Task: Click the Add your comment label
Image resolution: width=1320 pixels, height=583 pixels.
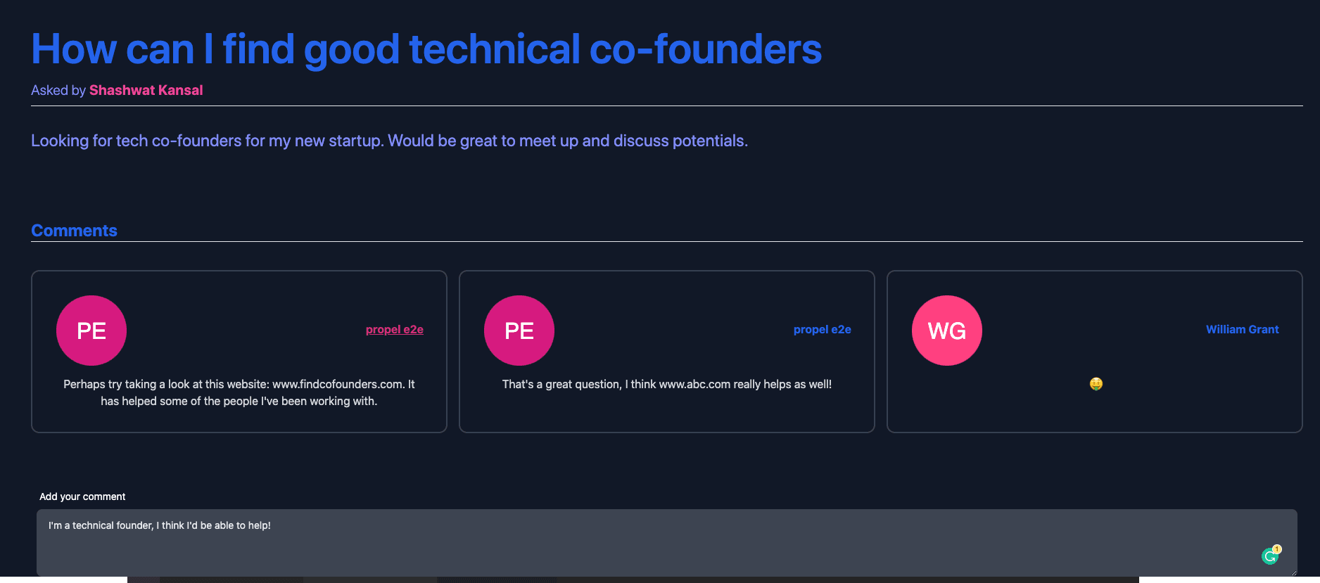Action: click(82, 496)
